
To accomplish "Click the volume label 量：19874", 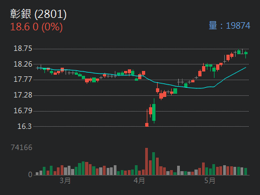I will [230, 25].
